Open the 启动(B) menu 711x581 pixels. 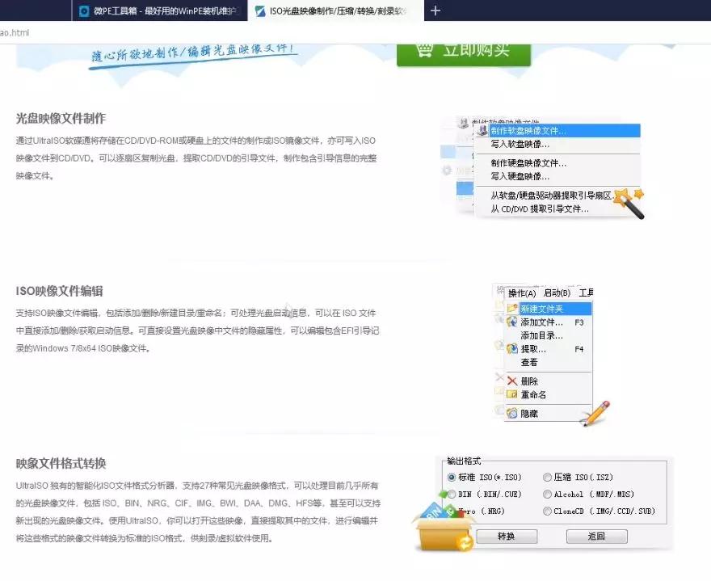tap(557, 292)
